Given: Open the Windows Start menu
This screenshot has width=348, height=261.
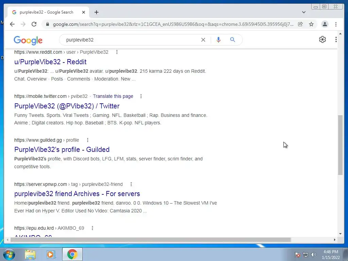Looking at the screenshot, I should pyautogui.click(x=9, y=254).
